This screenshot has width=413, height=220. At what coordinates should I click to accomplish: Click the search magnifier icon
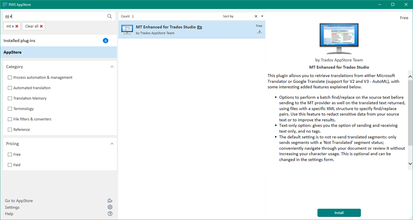109,16
